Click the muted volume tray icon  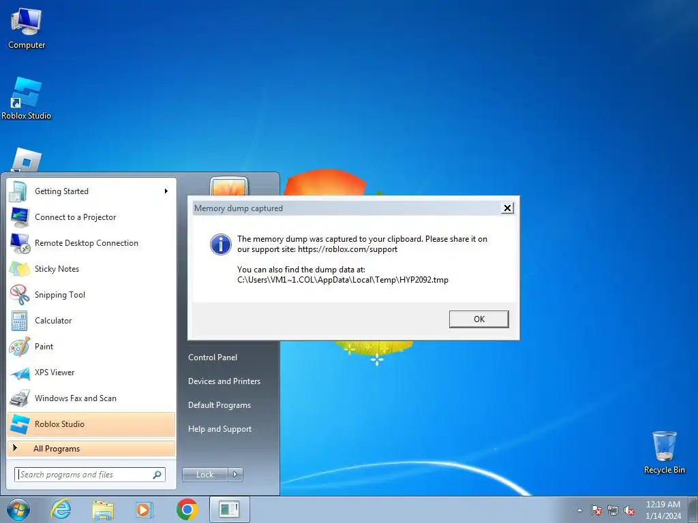pos(629,510)
